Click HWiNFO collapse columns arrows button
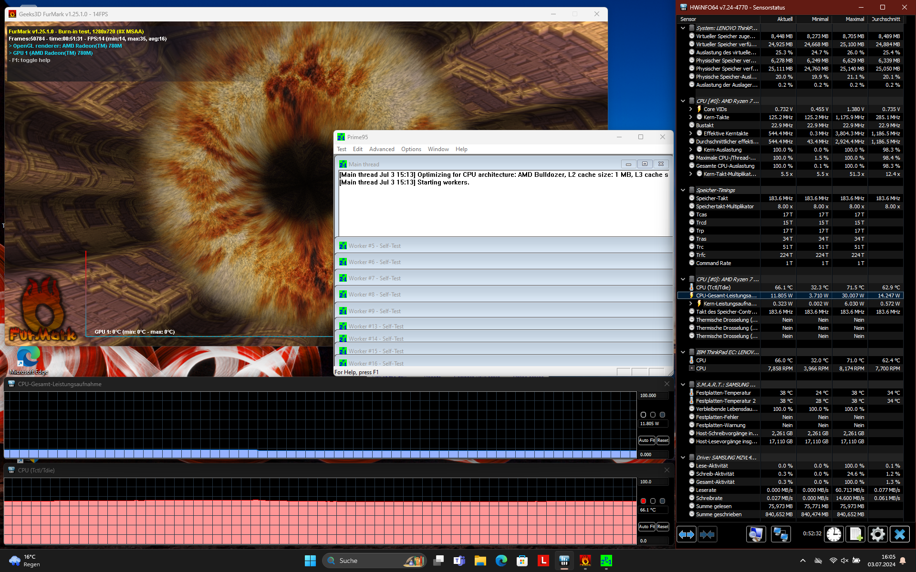This screenshot has width=916, height=572. tap(707, 534)
